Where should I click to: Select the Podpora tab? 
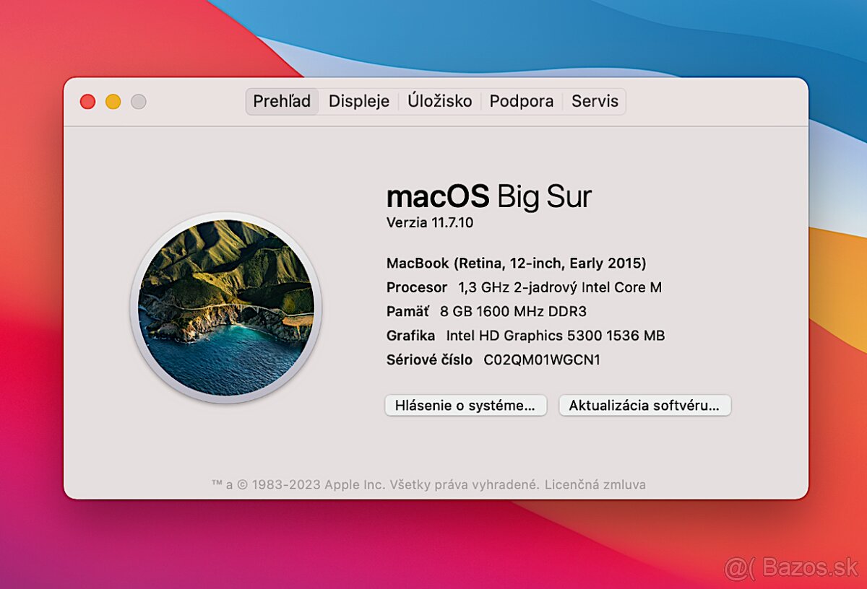pos(522,101)
